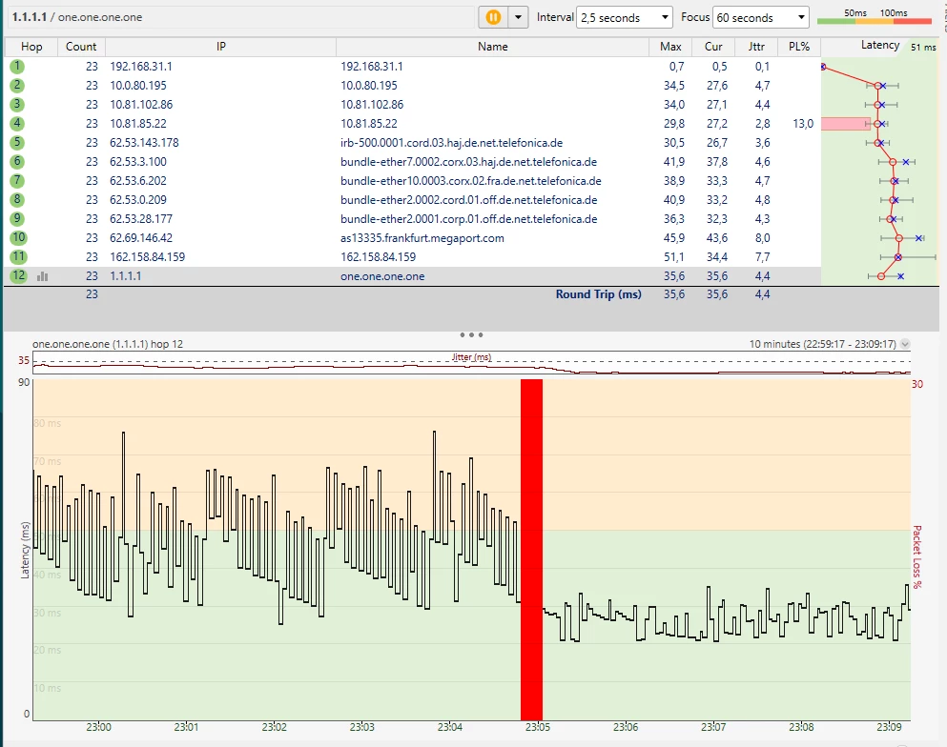This screenshot has width=947, height=747.
Task: Click the three-dot splitter handle
Action: pyautogui.click(x=471, y=335)
